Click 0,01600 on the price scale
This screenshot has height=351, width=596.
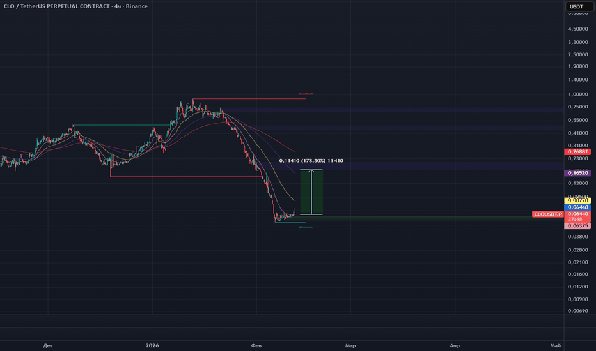(577, 274)
